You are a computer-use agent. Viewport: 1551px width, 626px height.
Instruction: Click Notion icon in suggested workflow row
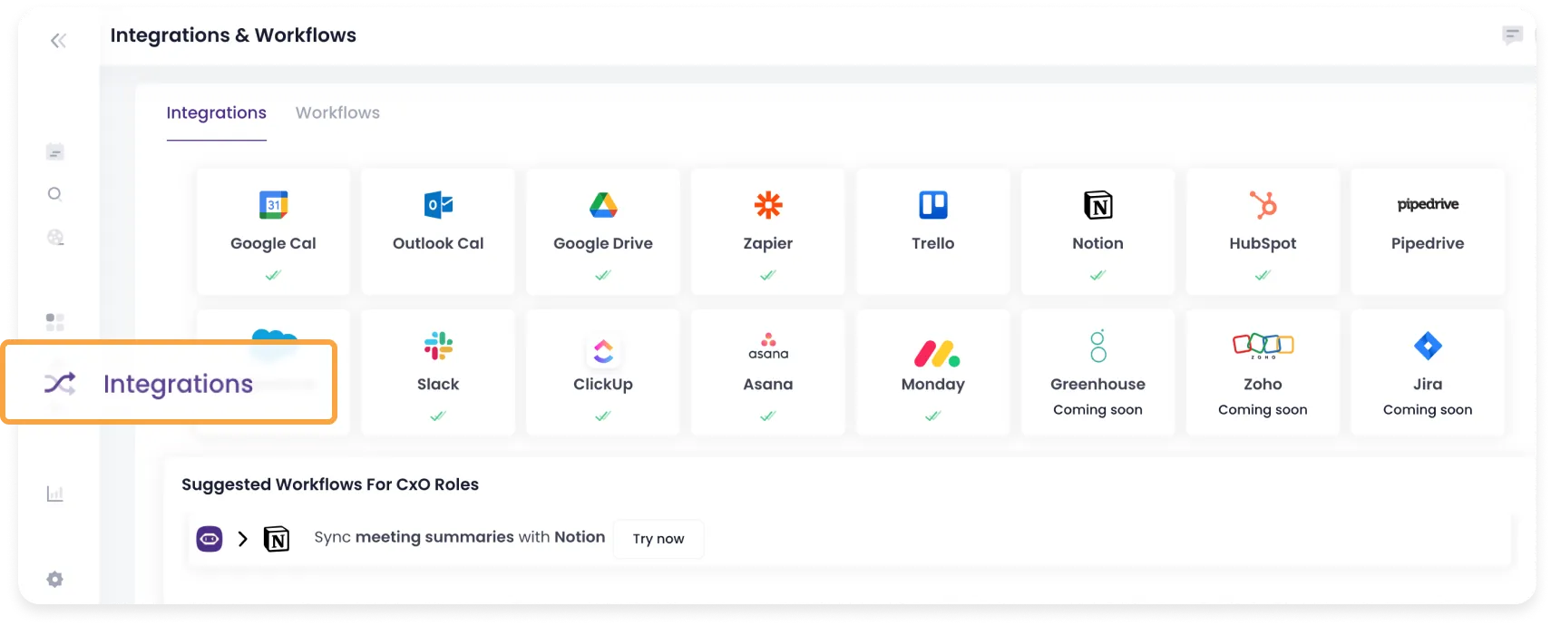point(277,539)
